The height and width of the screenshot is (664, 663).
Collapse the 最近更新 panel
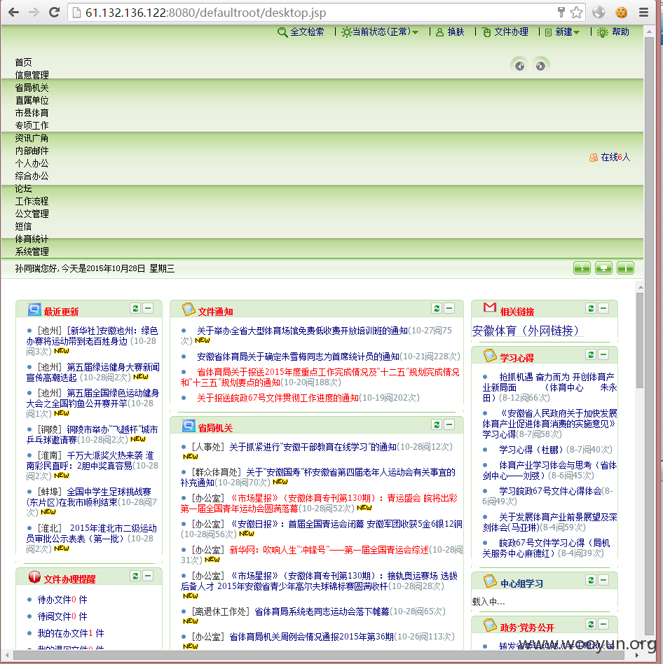(x=148, y=308)
